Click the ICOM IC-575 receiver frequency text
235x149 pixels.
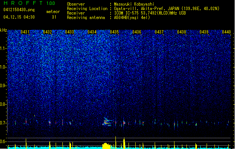click(150, 13)
